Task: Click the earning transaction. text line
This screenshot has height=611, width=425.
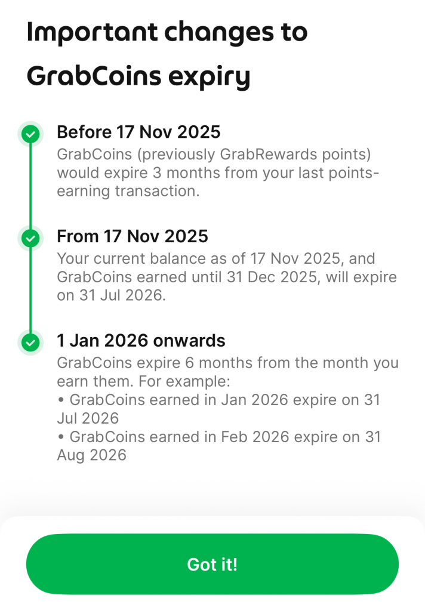Action: coord(128,191)
